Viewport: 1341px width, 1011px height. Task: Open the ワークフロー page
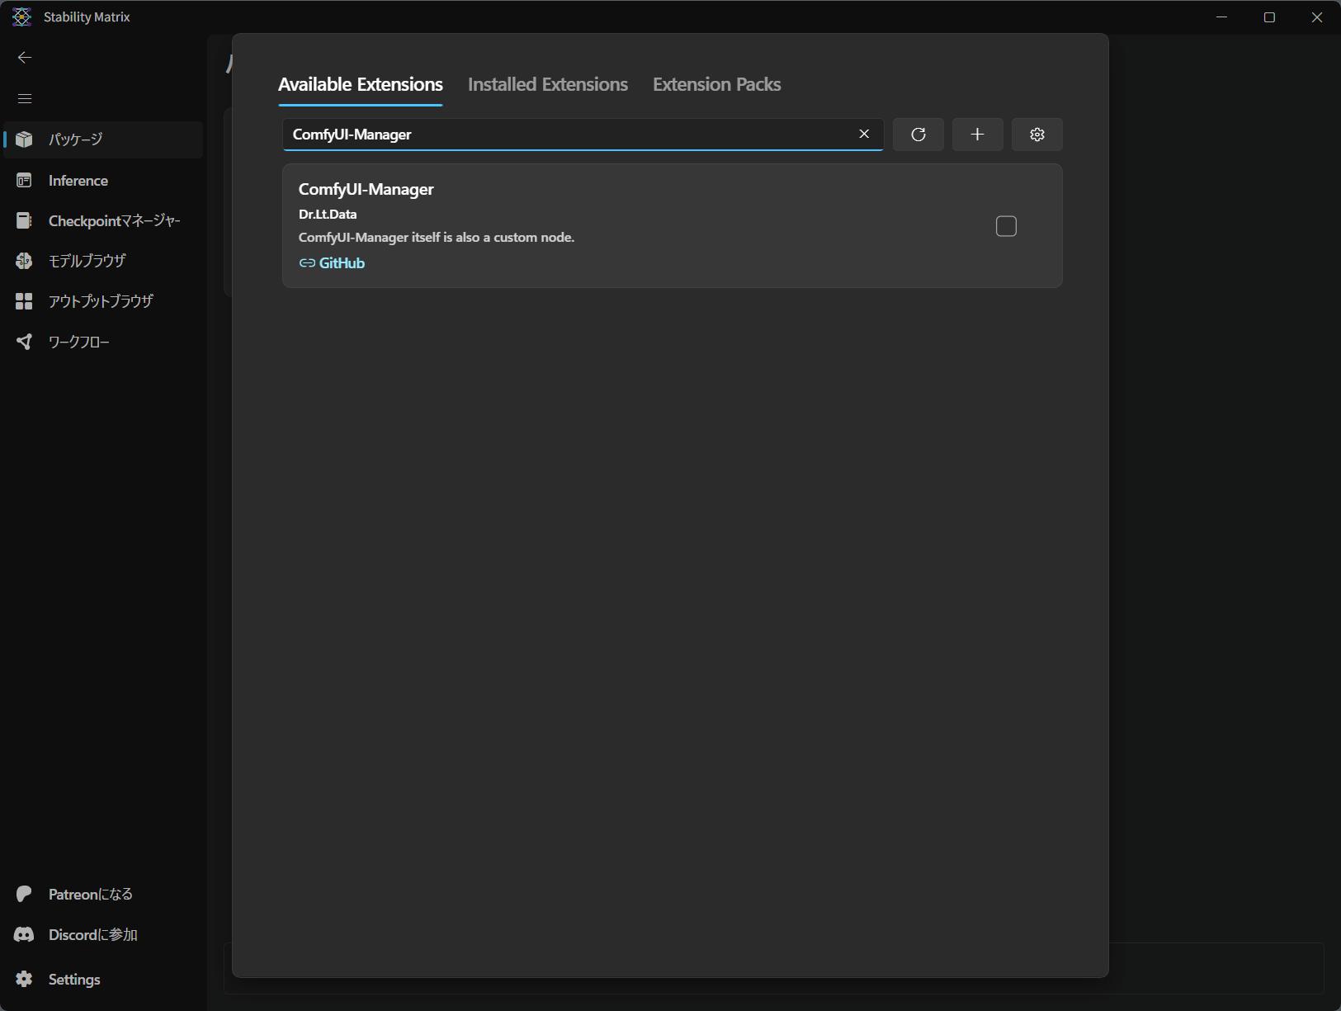point(78,342)
